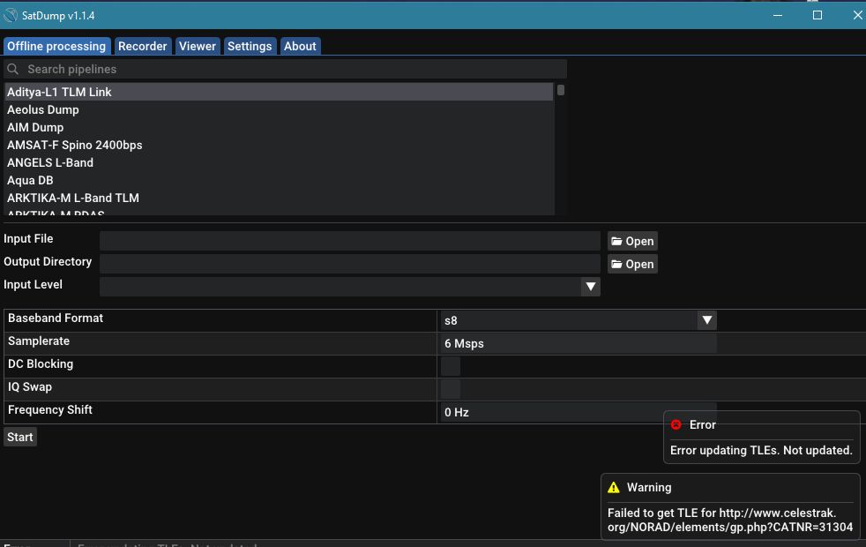Minimize the SatDump window
The image size is (866, 547).
pos(778,16)
